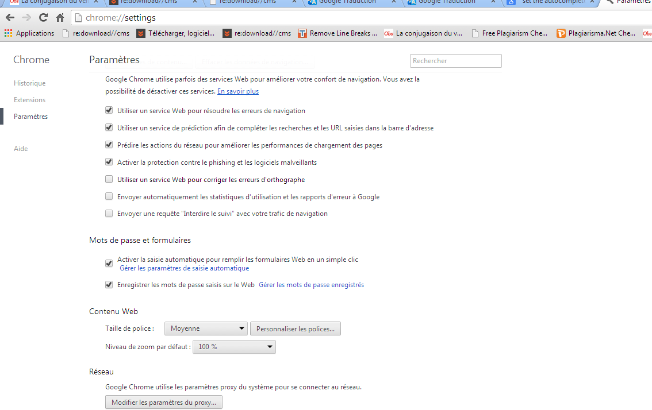Switch to the set the autocomplete tab
The image size is (652, 410).
pyautogui.click(x=551, y=2)
